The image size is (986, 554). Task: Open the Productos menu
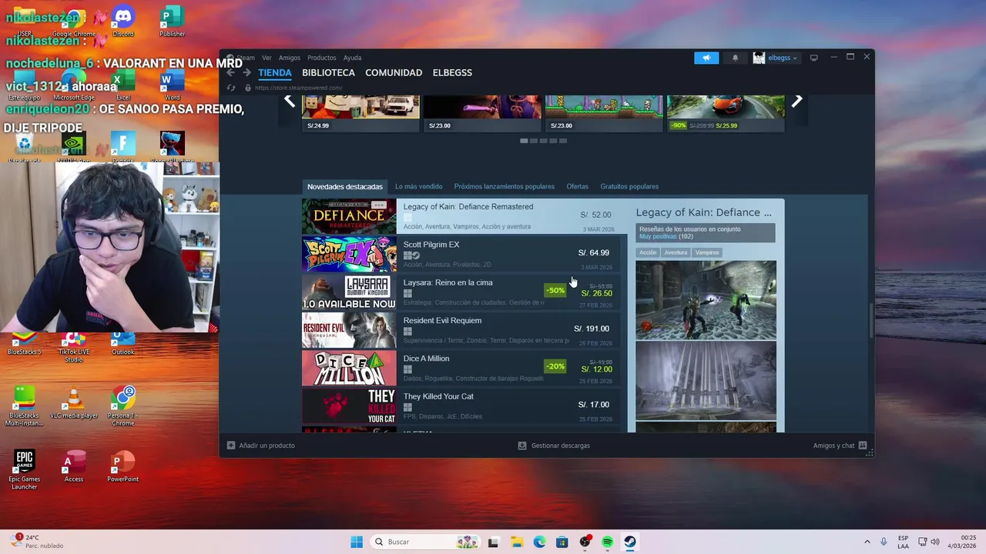322,58
